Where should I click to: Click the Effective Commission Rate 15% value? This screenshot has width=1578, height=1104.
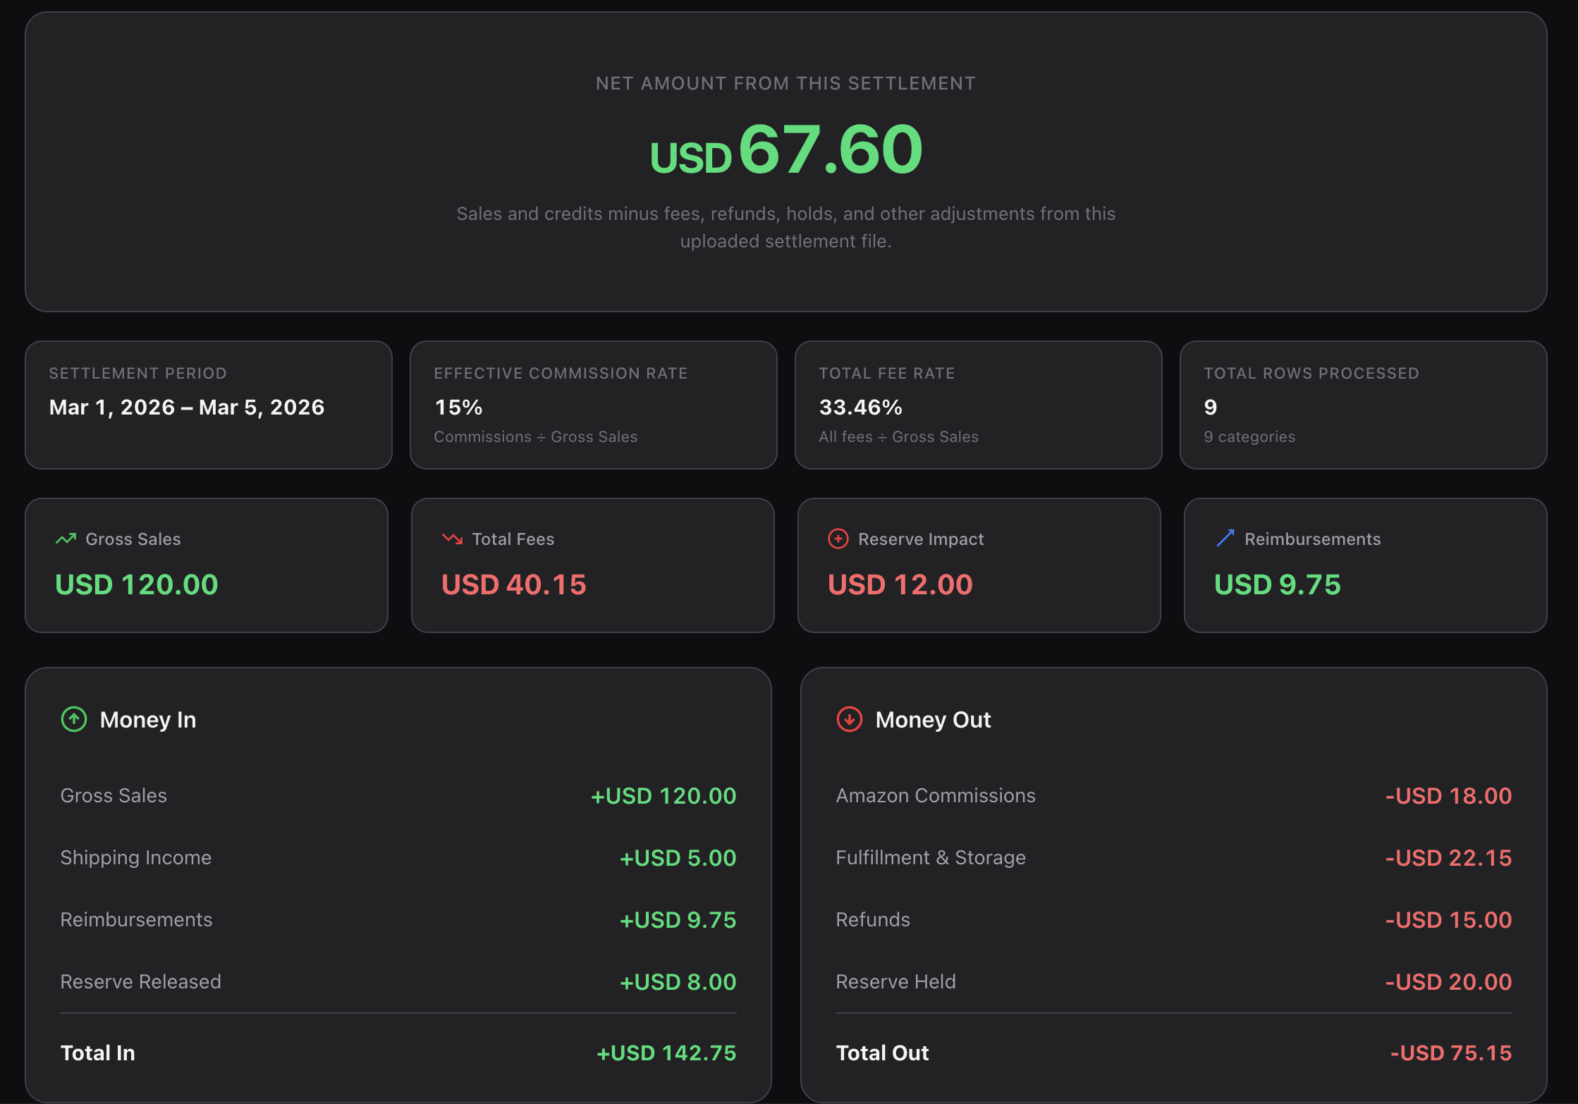click(458, 407)
